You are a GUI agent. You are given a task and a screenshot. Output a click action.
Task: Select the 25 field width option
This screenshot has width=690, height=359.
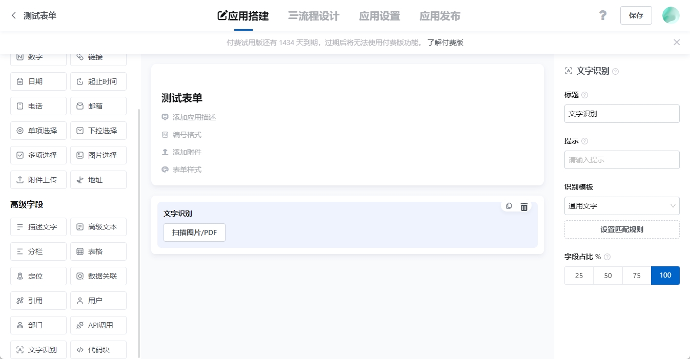(579, 275)
